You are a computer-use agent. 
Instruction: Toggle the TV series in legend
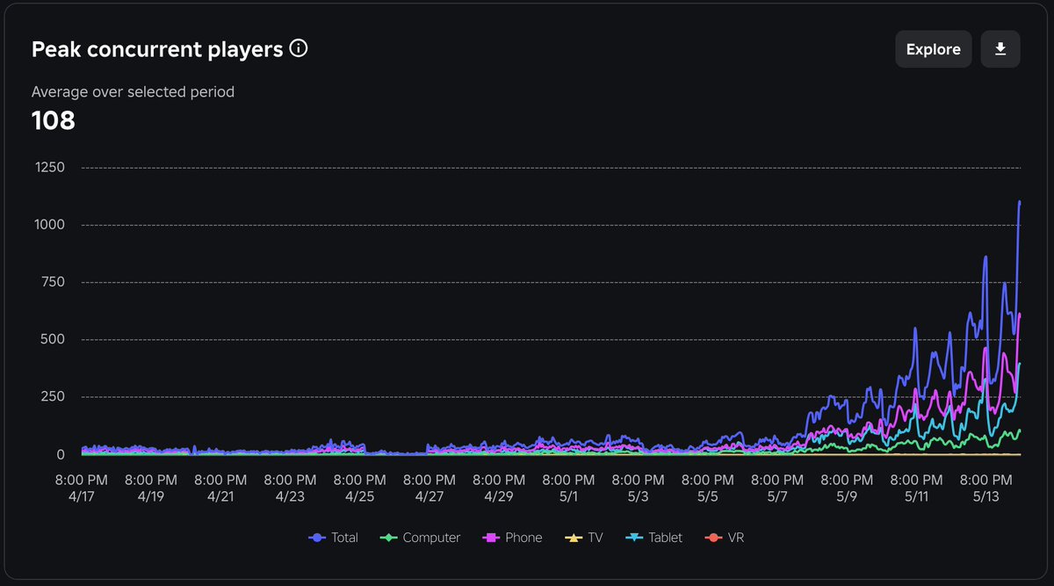584,538
